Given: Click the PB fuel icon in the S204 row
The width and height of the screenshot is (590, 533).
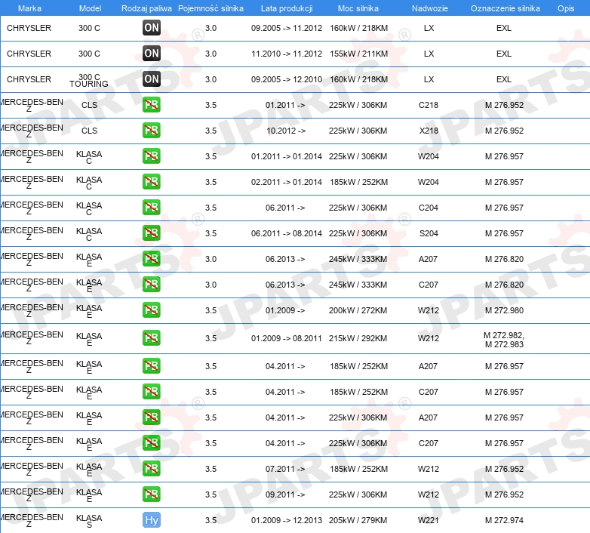Looking at the screenshot, I should pyautogui.click(x=152, y=233).
